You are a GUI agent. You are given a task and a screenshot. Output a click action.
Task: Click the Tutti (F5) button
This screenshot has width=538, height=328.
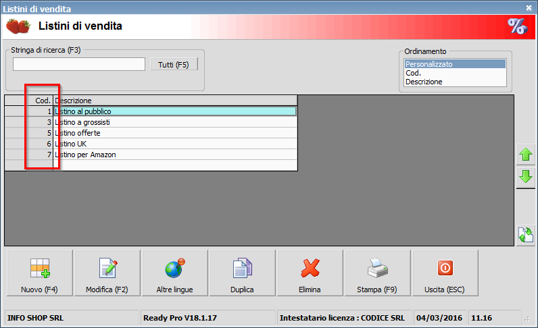pos(174,64)
